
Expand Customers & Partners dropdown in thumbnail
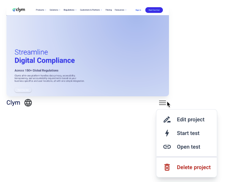coord(91,10)
